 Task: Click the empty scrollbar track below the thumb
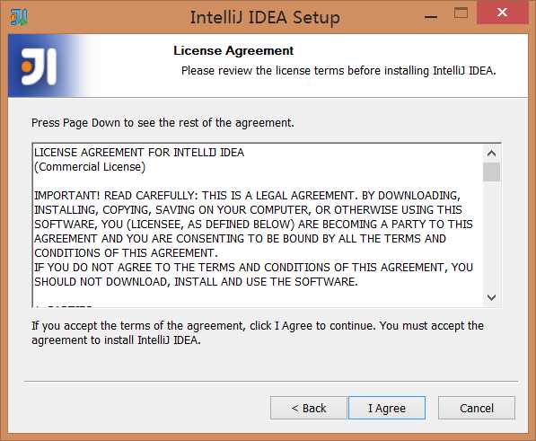pos(492,235)
